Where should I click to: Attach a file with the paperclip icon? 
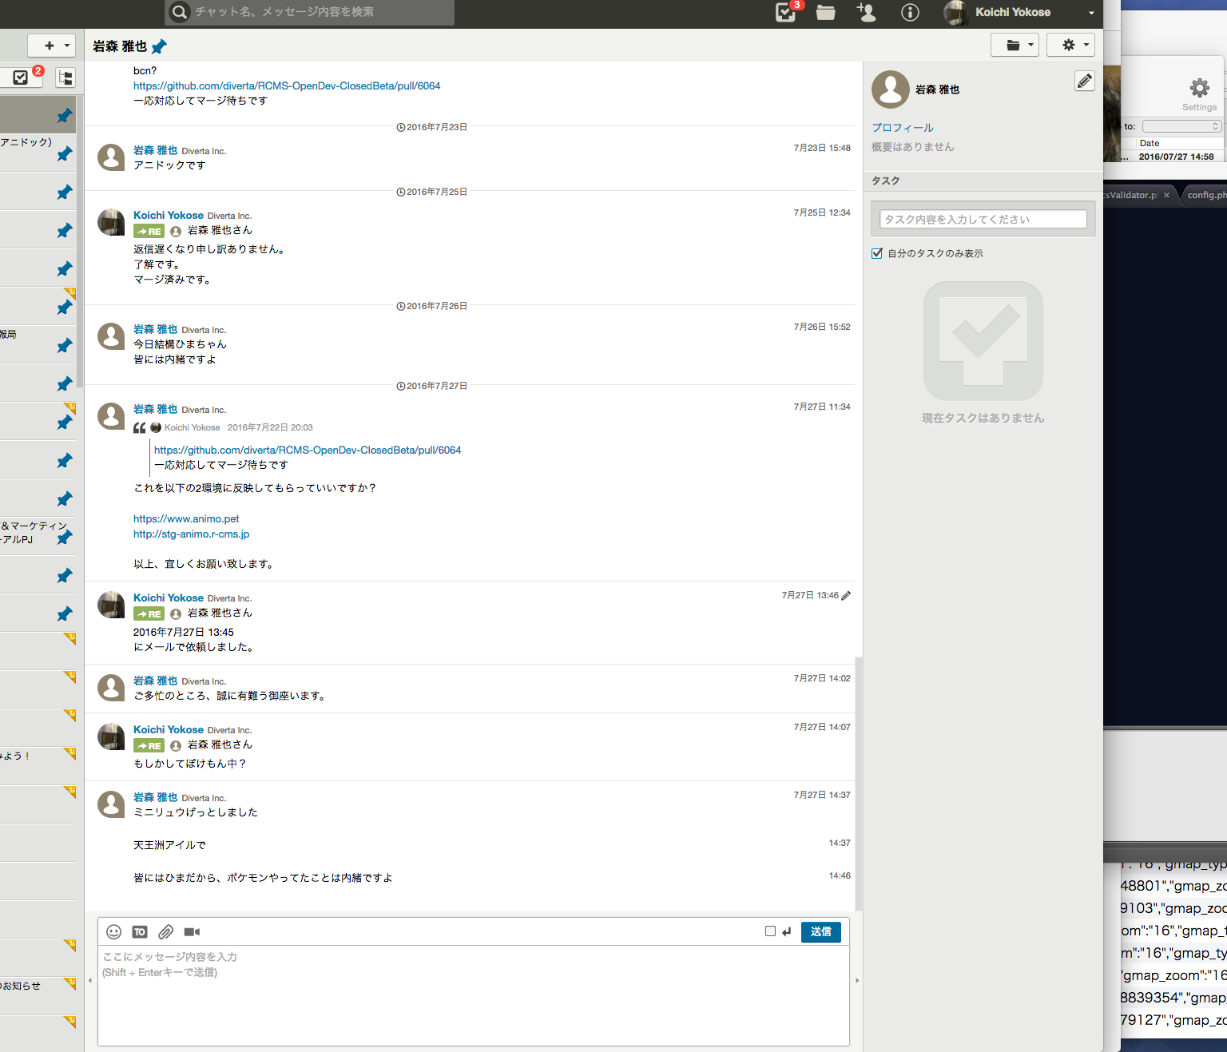[x=165, y=932]
